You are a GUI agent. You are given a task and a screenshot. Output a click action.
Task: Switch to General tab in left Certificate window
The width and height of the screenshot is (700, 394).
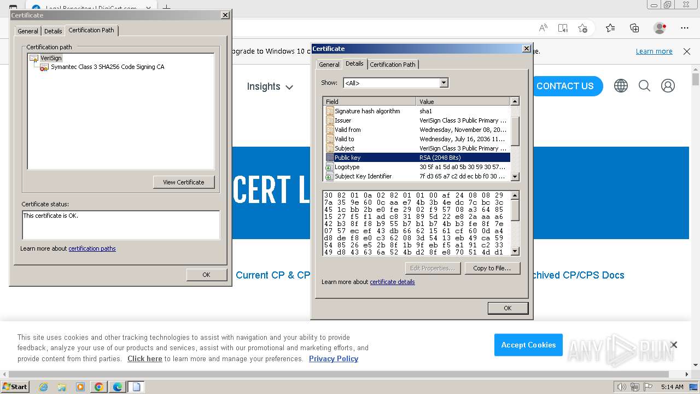point(28,31)
